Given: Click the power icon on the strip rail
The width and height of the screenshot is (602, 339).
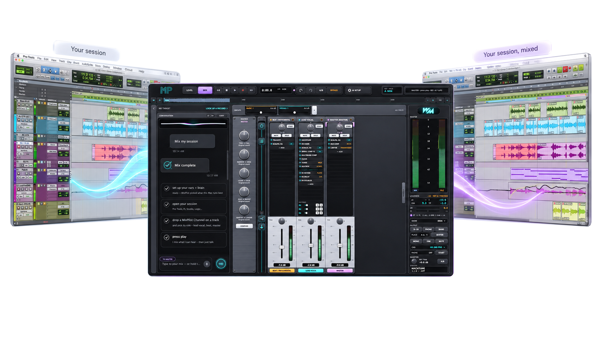Looking at the screenshot, I should 262,126.
